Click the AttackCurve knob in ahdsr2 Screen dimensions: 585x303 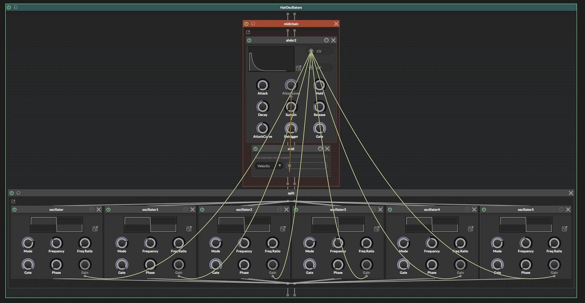coord(263,128)
